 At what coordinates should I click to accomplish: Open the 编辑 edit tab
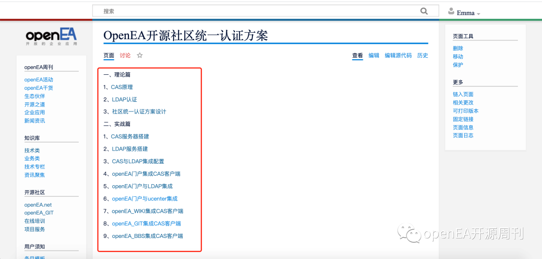pyautogui.click(x=374, y=55)
